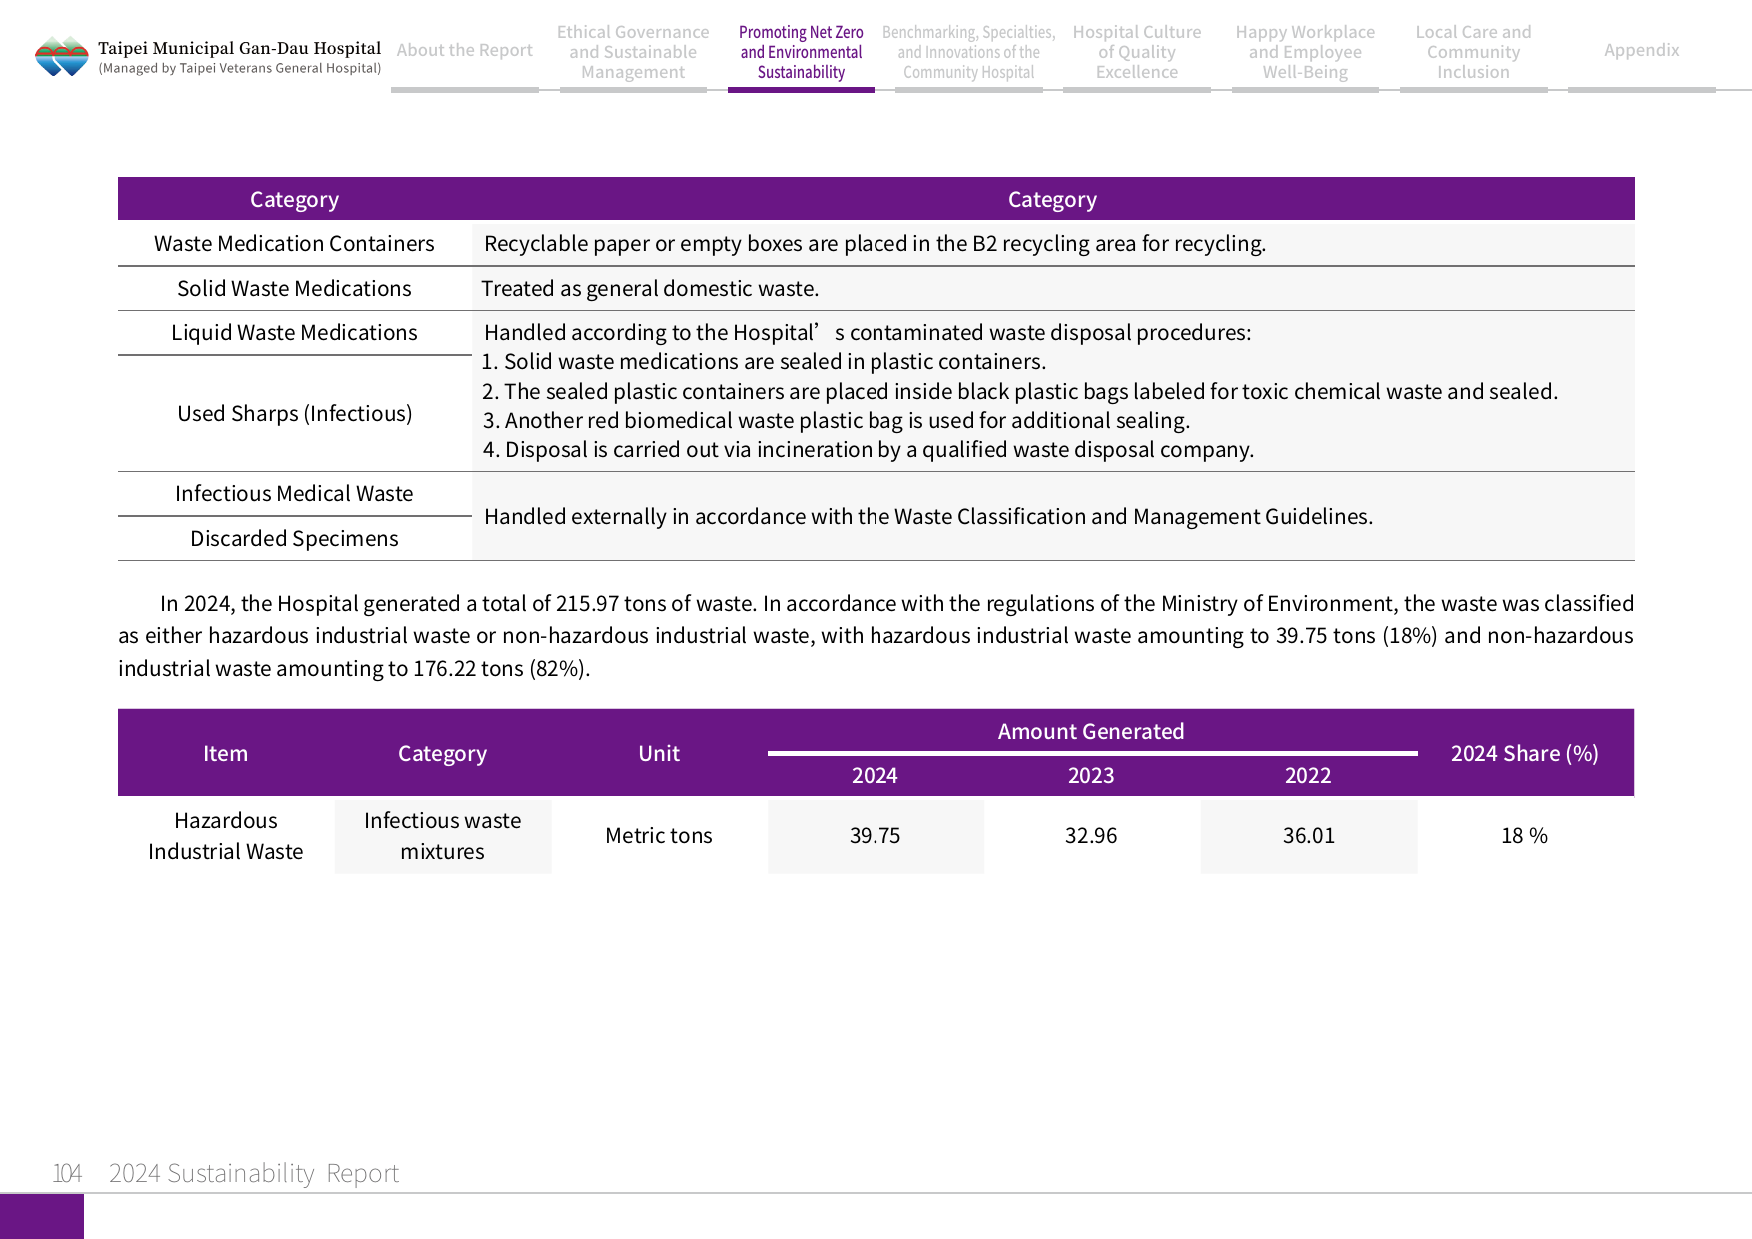Viewport: 1752px width, 1239px height.
Task: Click the Infectious Medical Waste cell
Action: 294,493
